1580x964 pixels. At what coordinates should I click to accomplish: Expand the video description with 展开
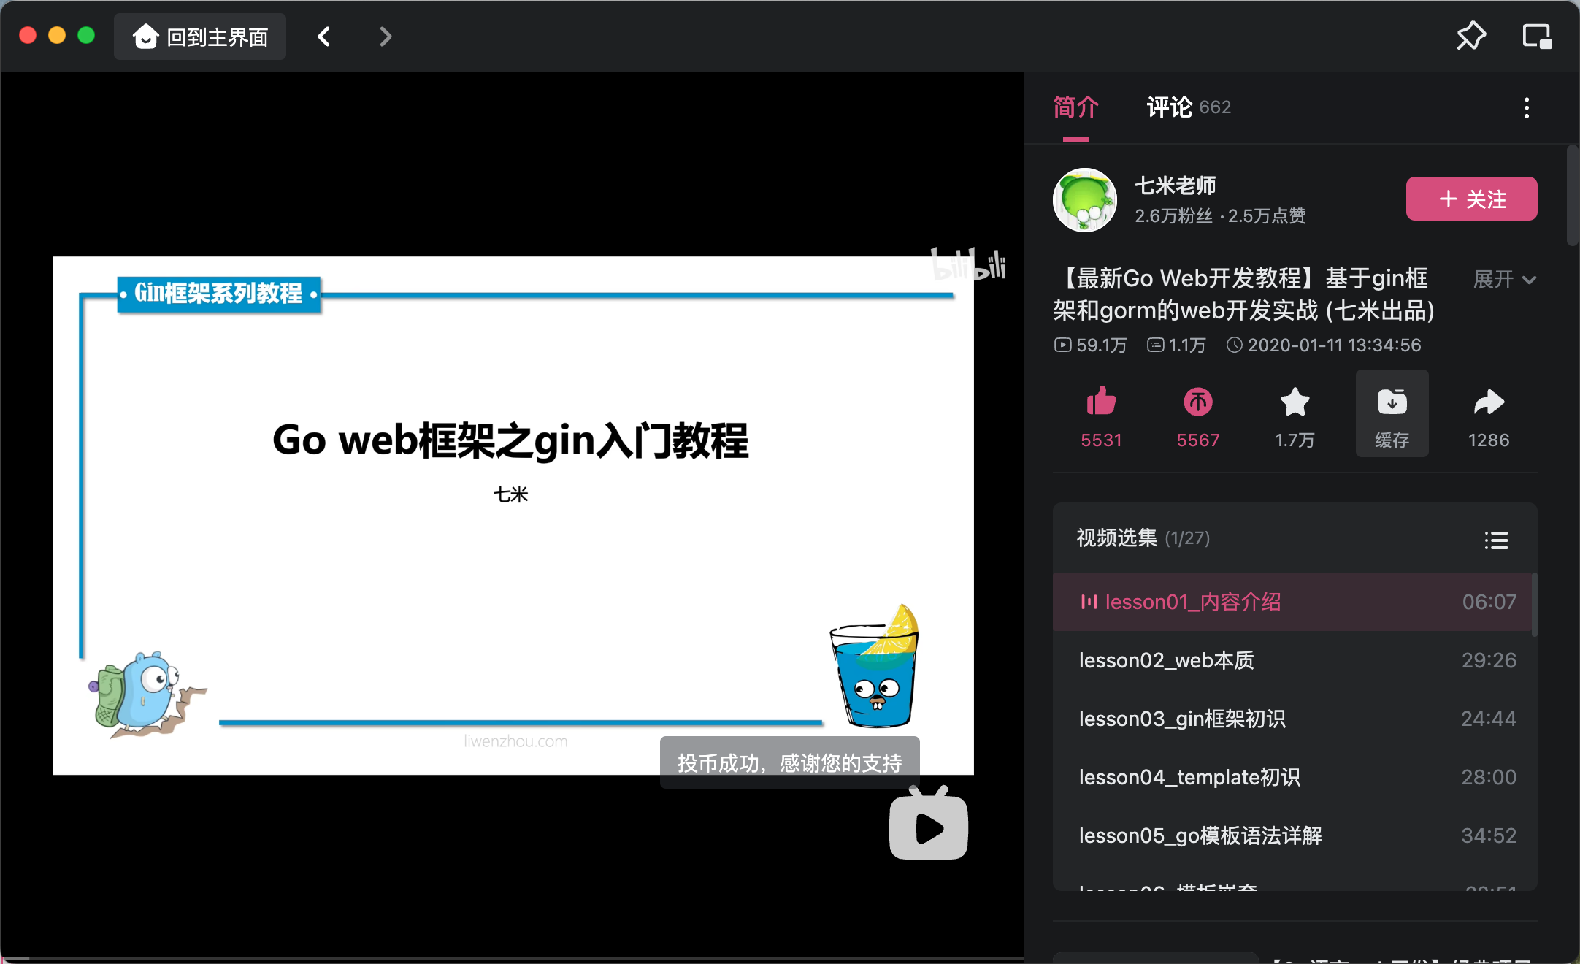[x=1505, y=279]
